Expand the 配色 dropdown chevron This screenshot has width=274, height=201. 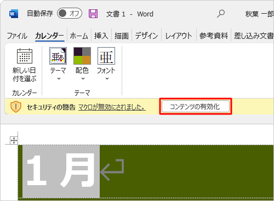click(x=83, y=79)
